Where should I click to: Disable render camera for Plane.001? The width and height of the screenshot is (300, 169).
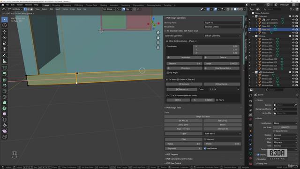click(x=297, y=26)
